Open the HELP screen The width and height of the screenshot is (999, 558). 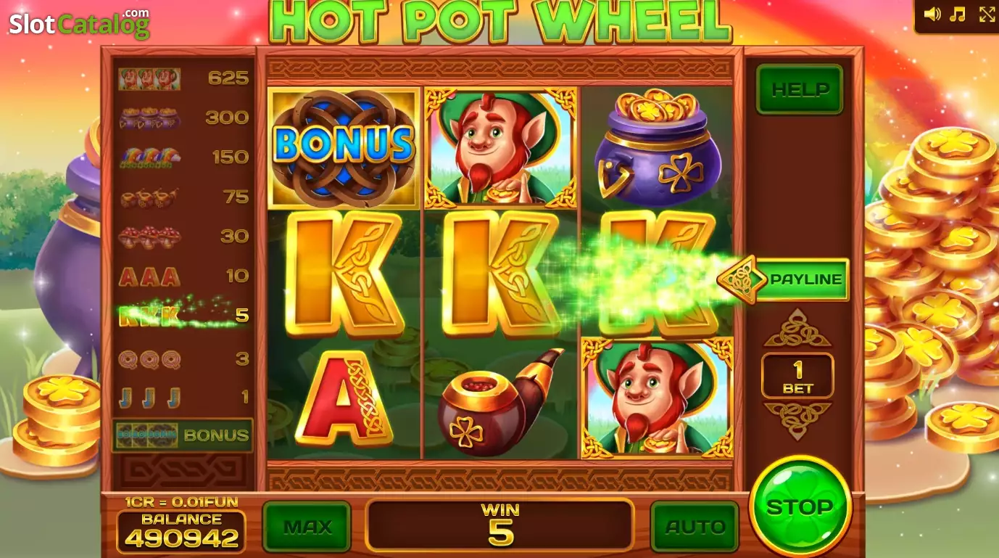coord(800,89)
